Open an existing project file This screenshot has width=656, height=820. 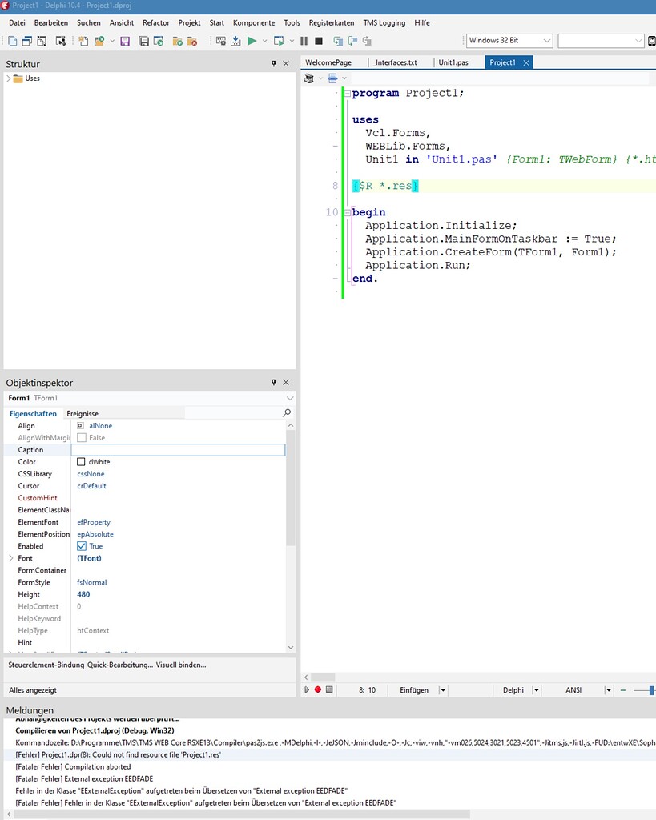[x=100, y=40]
